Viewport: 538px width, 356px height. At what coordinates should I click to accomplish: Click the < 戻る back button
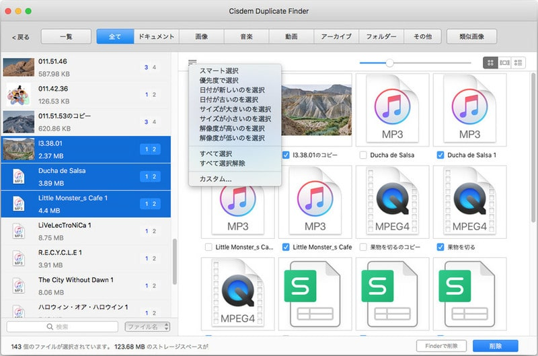(x=22, y=36)
